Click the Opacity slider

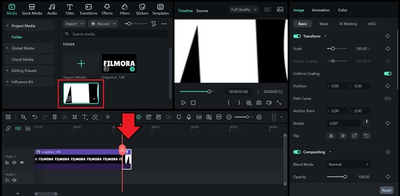[336, 177]
